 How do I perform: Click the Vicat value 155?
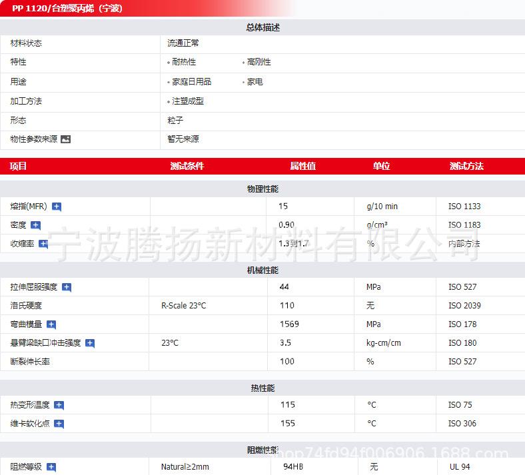click(x=288, y=424)
